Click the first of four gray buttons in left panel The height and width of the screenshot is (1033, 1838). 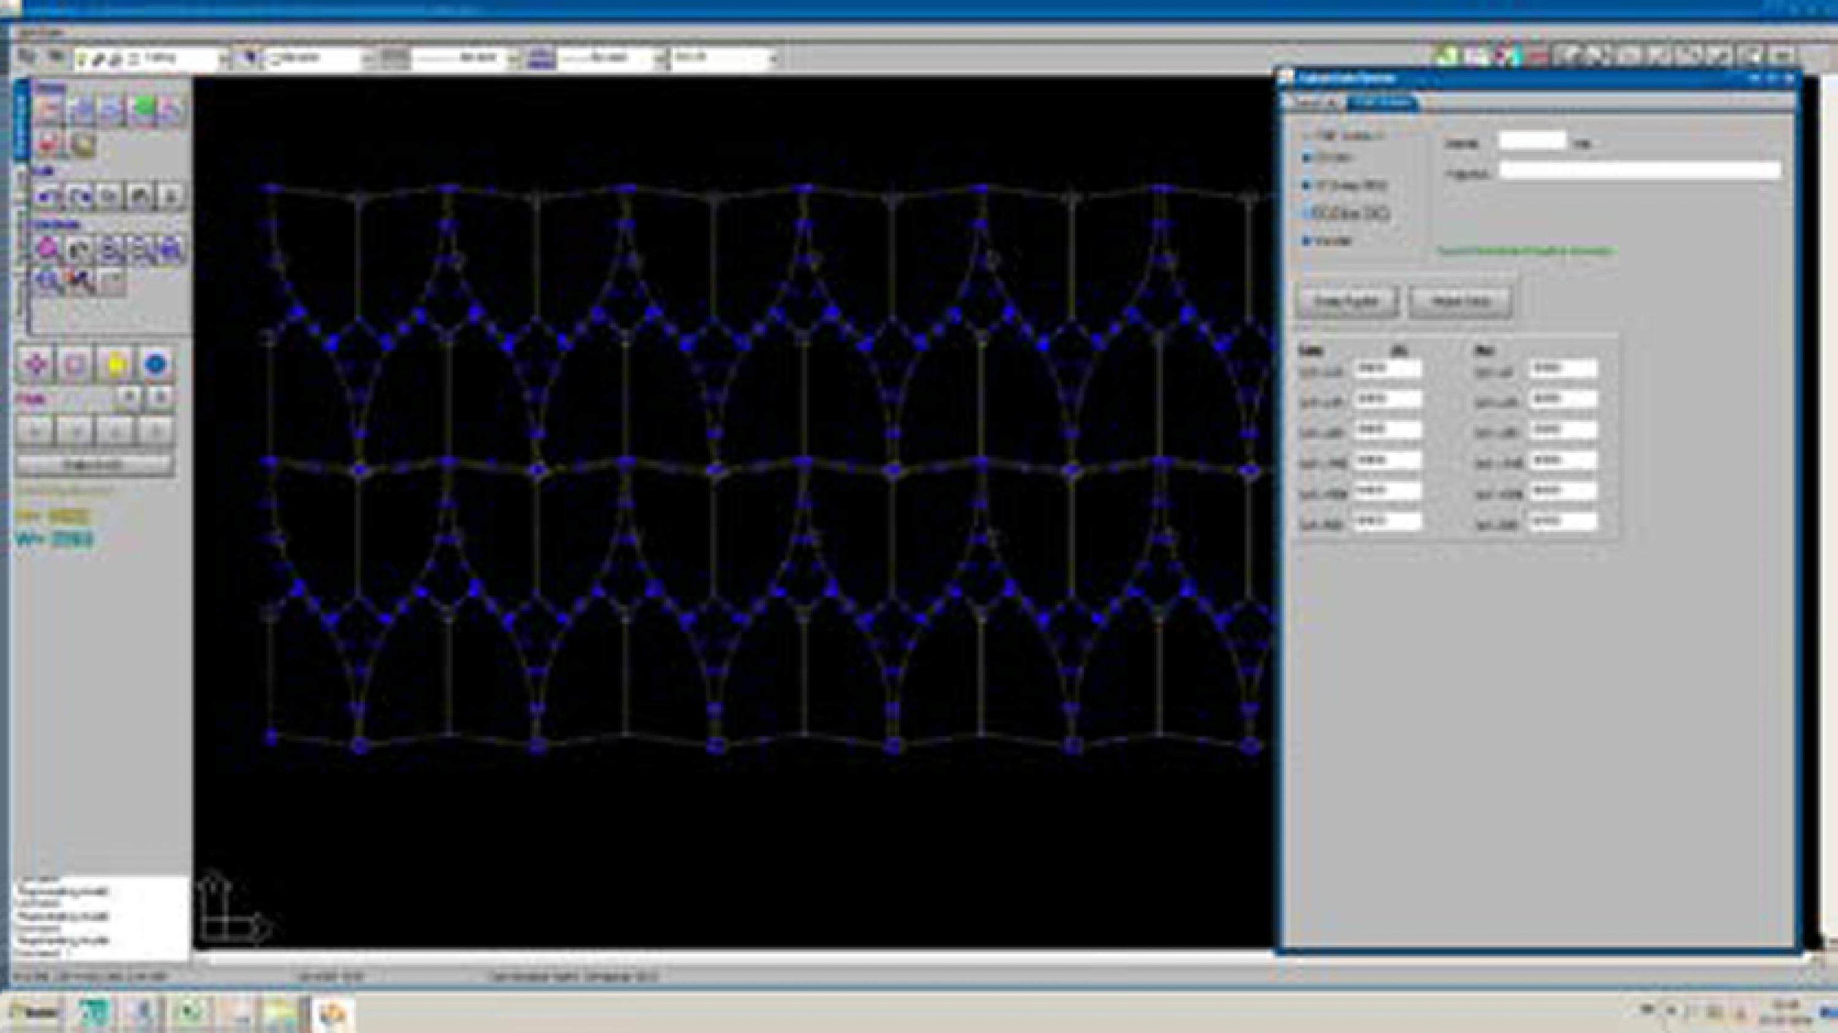(35, 430)
